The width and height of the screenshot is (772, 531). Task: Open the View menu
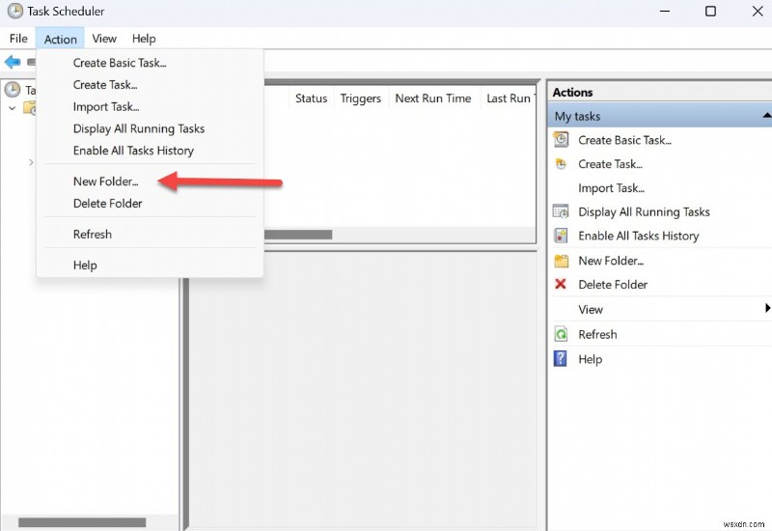coord(104,39)
